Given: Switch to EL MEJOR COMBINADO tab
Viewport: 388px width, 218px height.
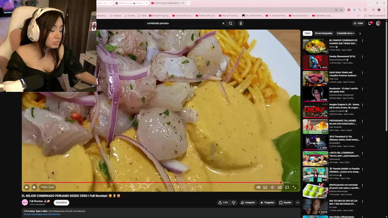Looking at the screenshot, I should coord(167,3).
